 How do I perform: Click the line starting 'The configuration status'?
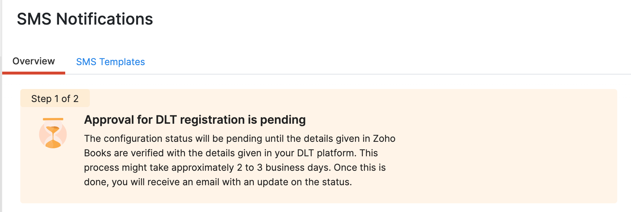pyautogui.click(x=239, y=139)
